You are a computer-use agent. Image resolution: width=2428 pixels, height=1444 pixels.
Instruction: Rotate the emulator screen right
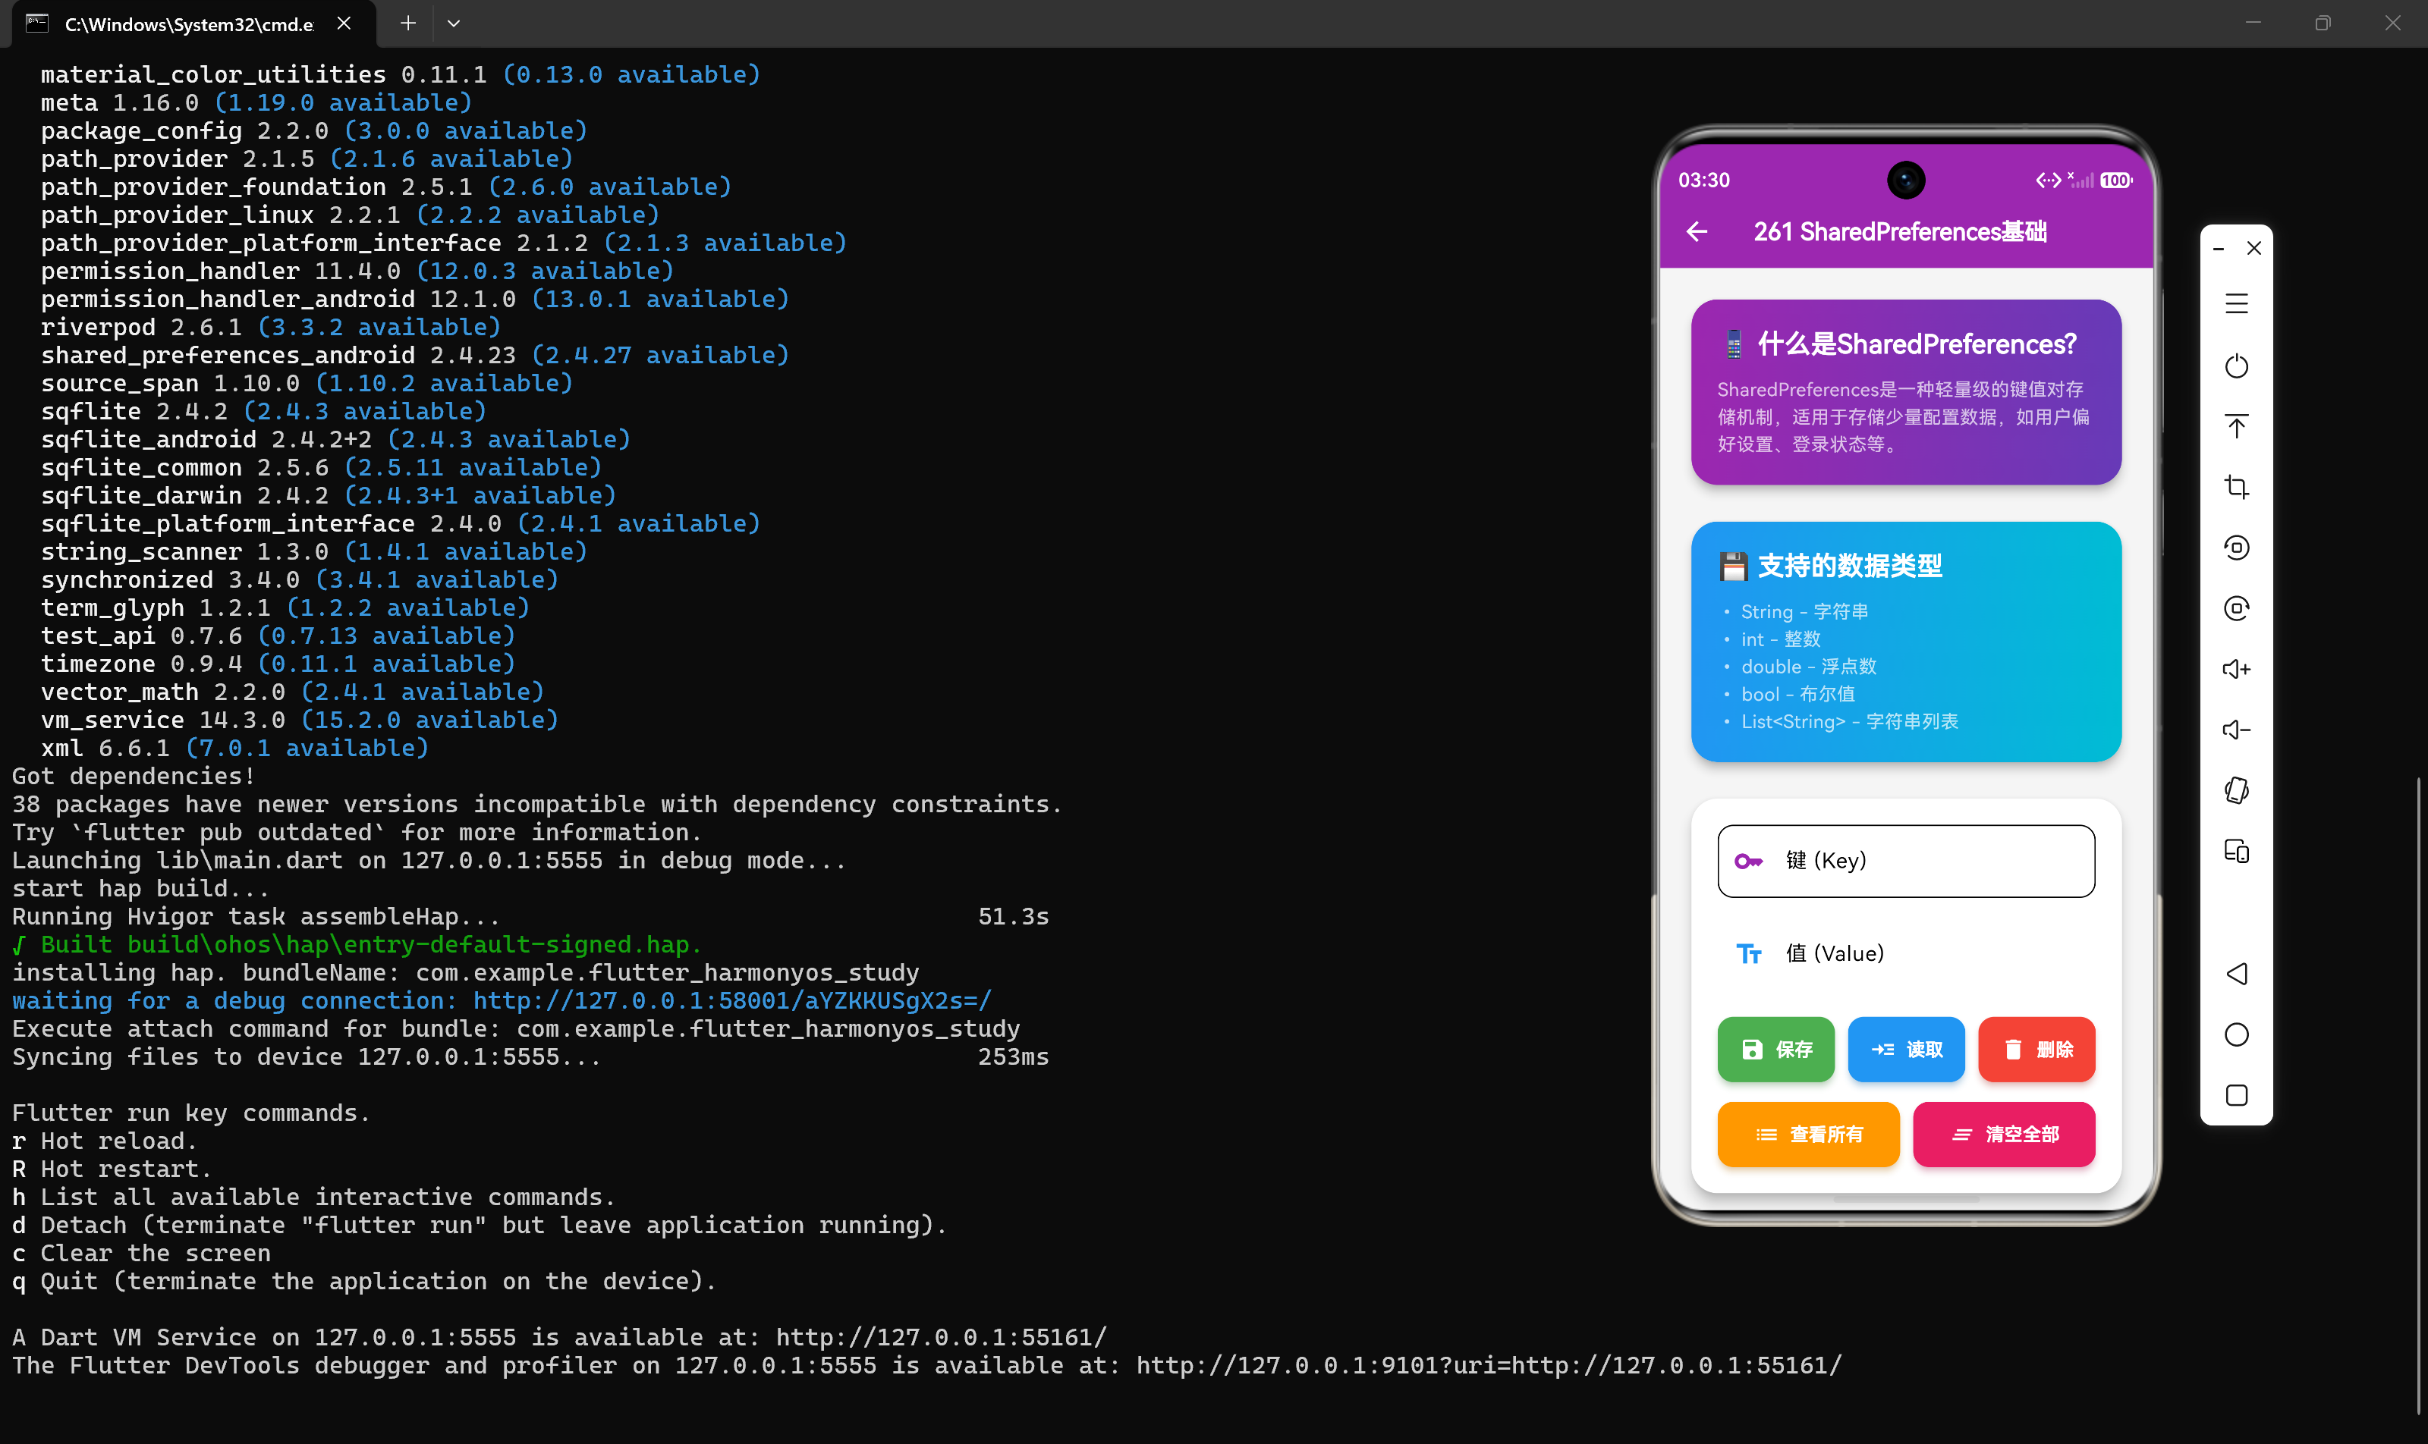pyautogui.click(x=2236, y=608)
